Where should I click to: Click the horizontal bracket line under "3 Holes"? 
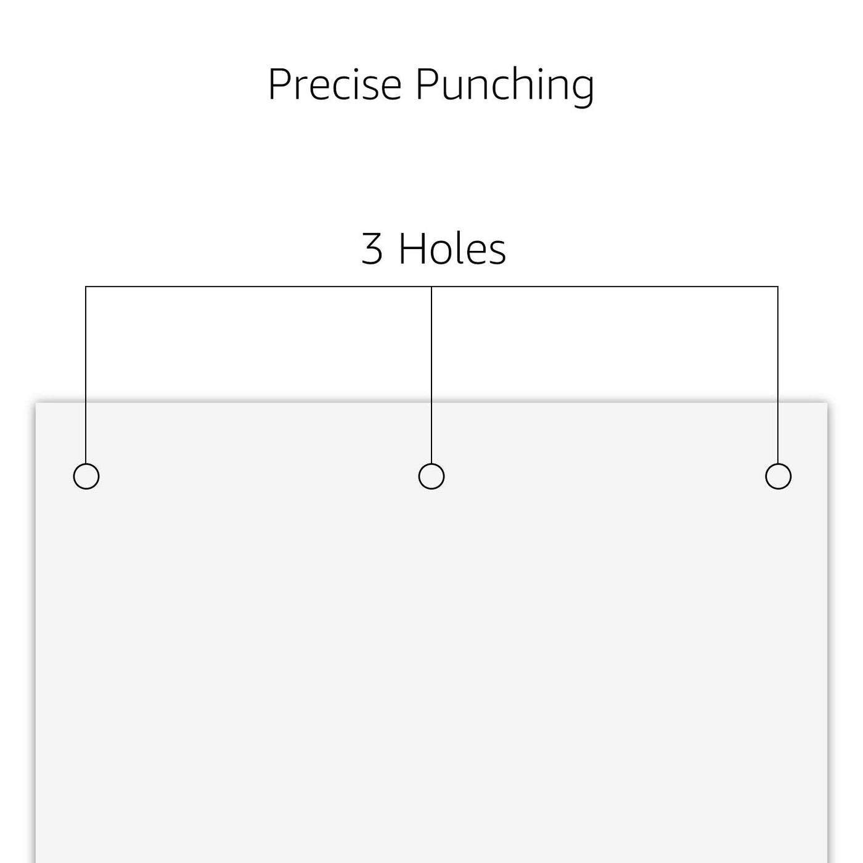tap(431, 287)
